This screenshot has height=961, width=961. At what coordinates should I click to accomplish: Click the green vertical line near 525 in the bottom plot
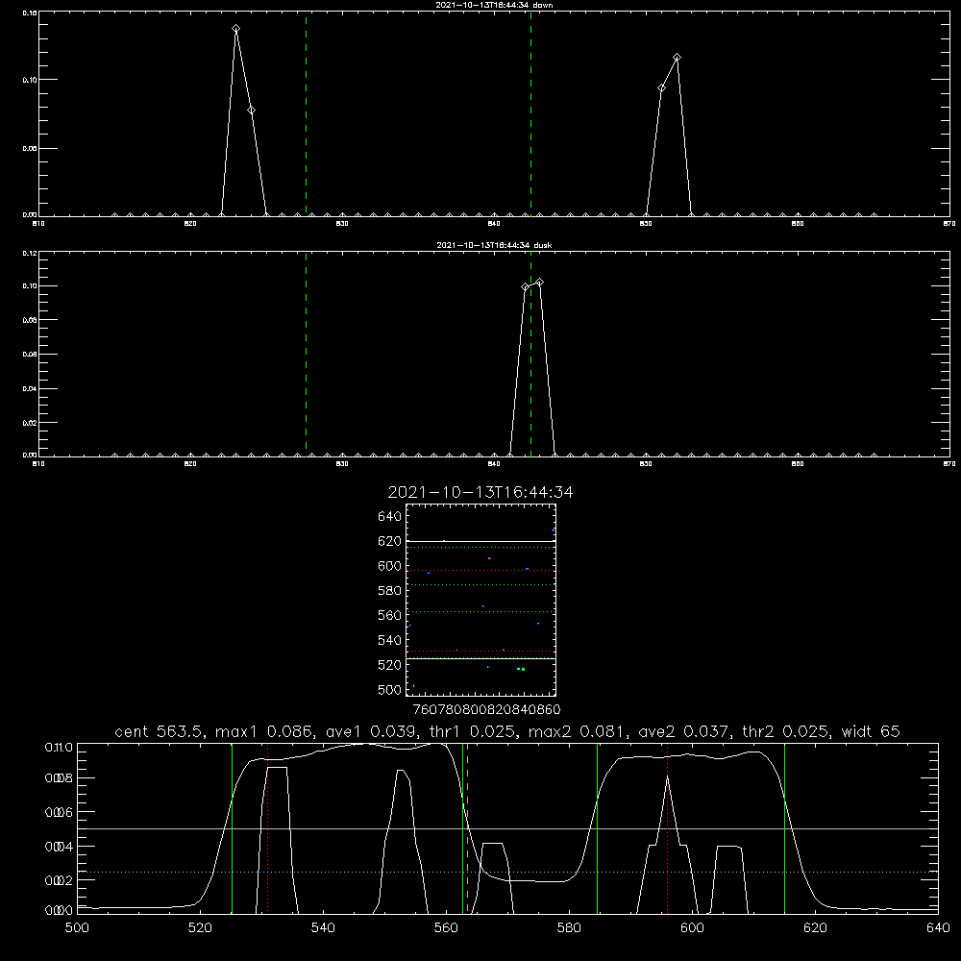232,828
